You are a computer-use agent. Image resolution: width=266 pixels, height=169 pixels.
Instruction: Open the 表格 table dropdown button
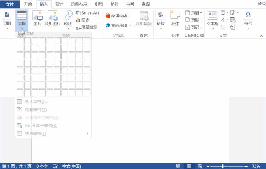pyautogui.click(x=22, y=20)
